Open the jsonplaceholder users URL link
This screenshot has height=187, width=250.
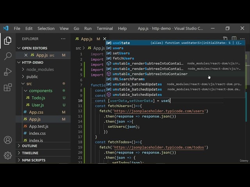[x=159, y=111]
